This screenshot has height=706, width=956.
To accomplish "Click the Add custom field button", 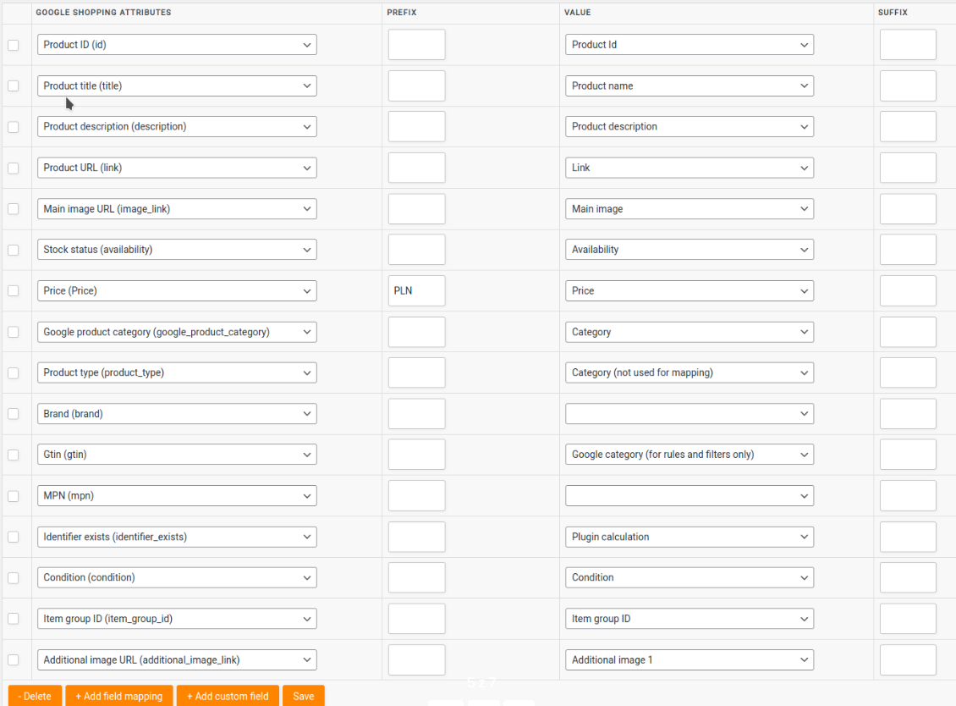I will 228,696.
